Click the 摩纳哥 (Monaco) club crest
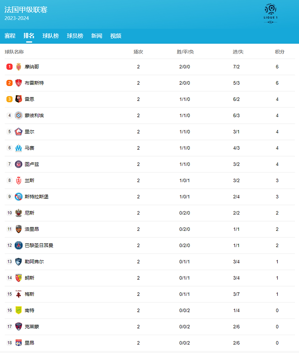This screenshot has width=299, height=353. click(x=19, y=67)
